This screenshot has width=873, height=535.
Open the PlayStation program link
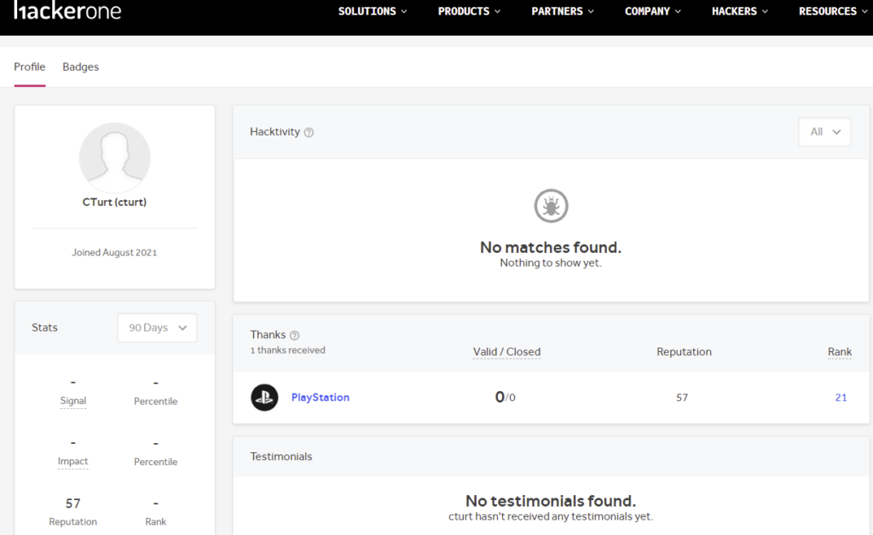321,398
